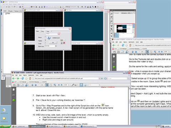Screen dimensions: 171x128
Task: Go to next page in Exercise 1 PDF
Action: [x=36, y=85]
